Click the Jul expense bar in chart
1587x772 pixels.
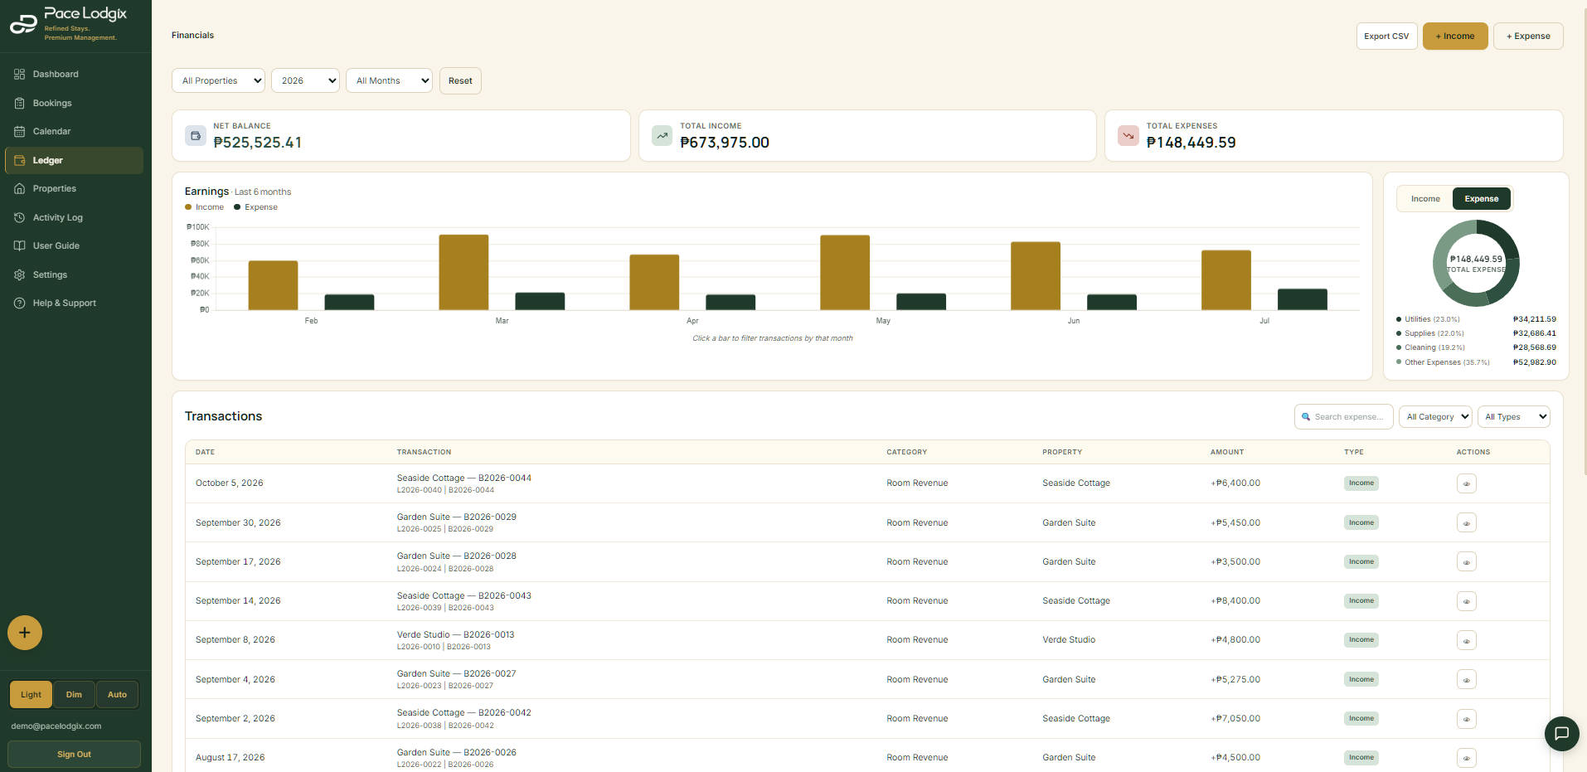[1303, 299]
